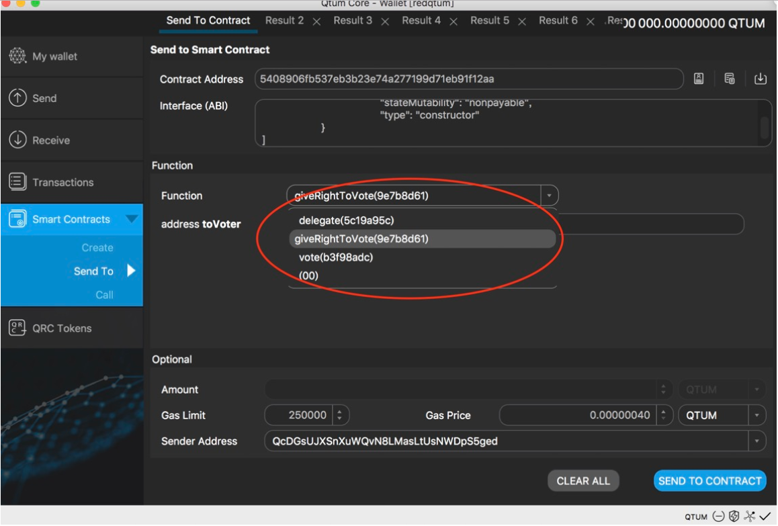
Task: Open the Receive page label
Action: pos(51,140)
